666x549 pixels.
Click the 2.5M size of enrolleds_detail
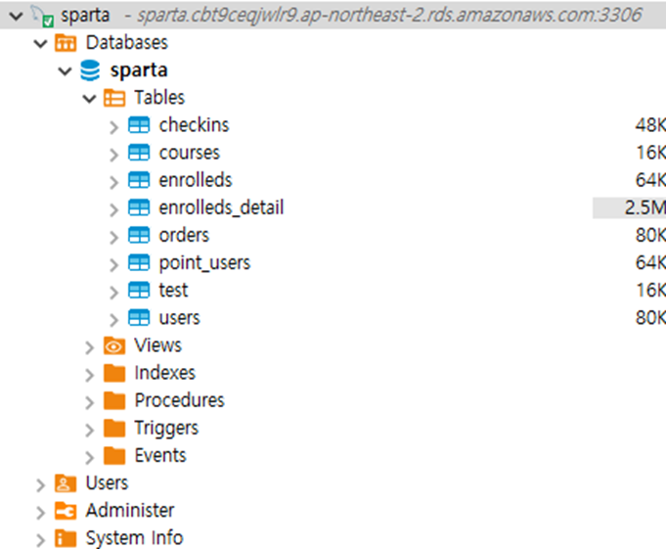pos(644,207)
